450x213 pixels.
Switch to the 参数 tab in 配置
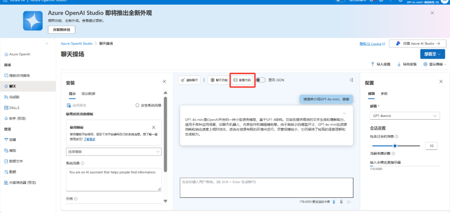(x=384, y=94)
